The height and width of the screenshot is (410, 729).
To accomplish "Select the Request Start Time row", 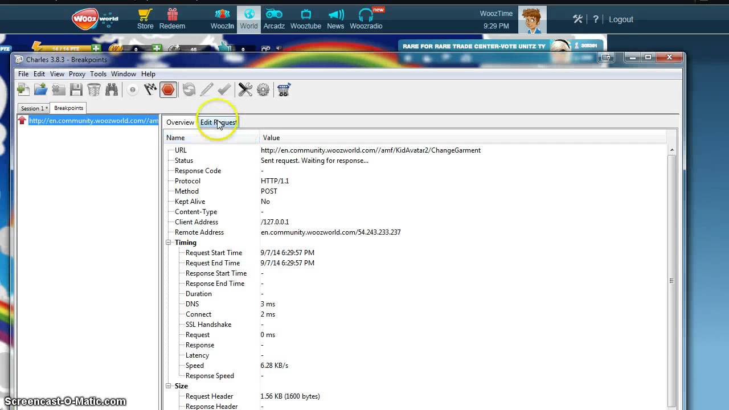I will click(x=416, y=253).
